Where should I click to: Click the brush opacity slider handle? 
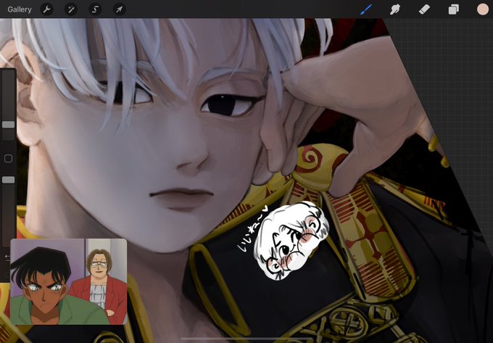tap(9, 180)
